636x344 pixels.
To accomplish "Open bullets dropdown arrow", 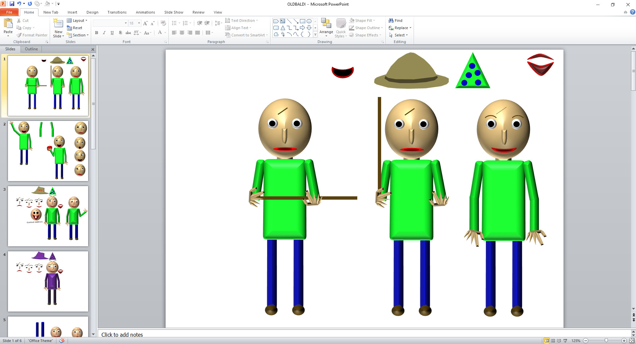I will [x=179, y=23].
